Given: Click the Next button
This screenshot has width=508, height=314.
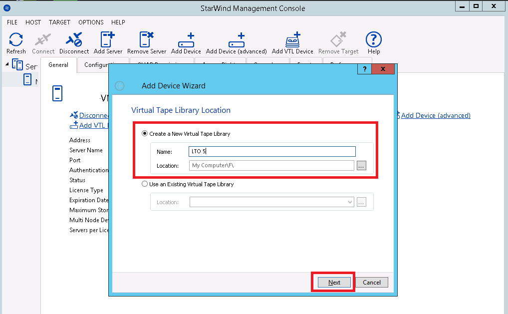Looking at the screenshot, I should pyautogui.click(x=333, y=282).
